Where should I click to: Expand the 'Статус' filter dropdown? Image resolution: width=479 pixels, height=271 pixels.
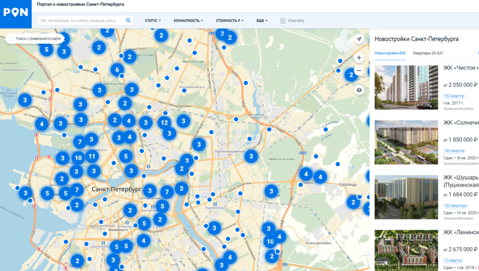point(153,21)
